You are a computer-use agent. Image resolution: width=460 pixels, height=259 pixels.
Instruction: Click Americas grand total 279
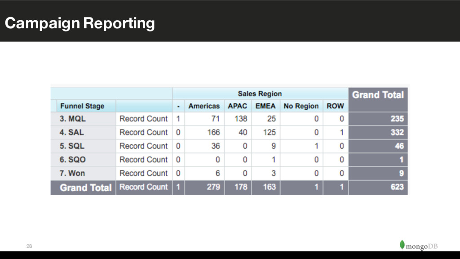tap(213, 187)
